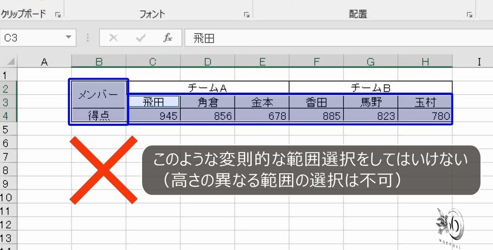
Task: Open the font group dialog launcher
Action: pyautogui.click(x=247, y=14)
